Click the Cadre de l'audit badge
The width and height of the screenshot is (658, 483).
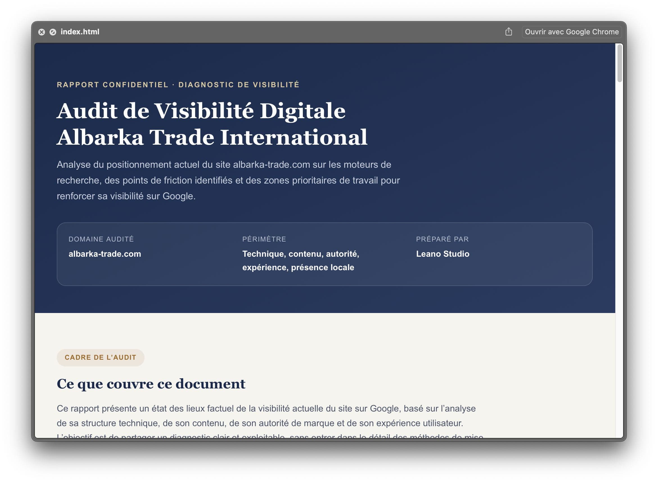pyautogui.click(x=100, y=357)
